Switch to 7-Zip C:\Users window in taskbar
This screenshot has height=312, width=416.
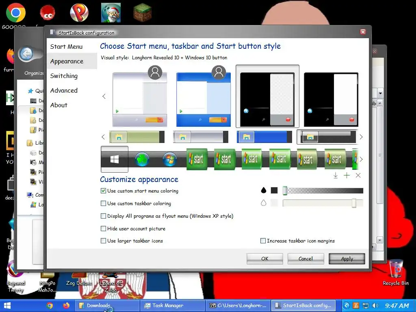pos(238,305)
